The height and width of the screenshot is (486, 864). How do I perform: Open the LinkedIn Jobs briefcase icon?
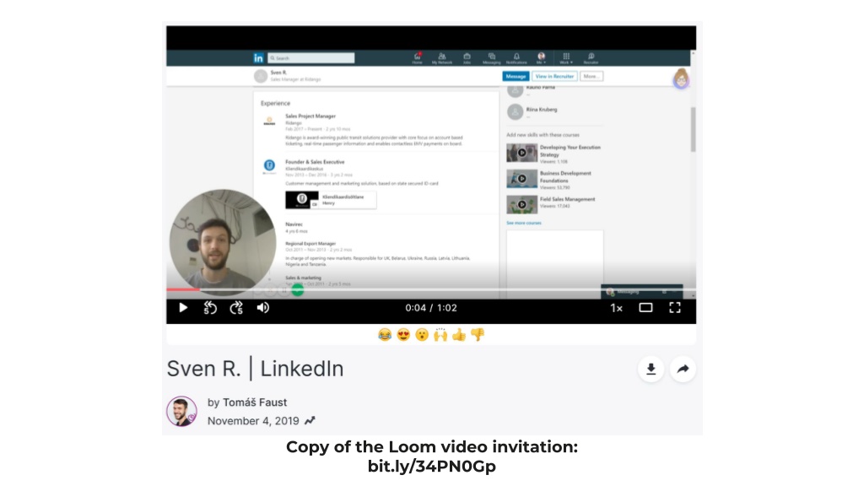(x=467, y=58)
